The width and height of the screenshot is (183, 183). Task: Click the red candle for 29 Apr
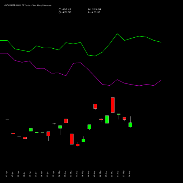[x=48, y=134]
